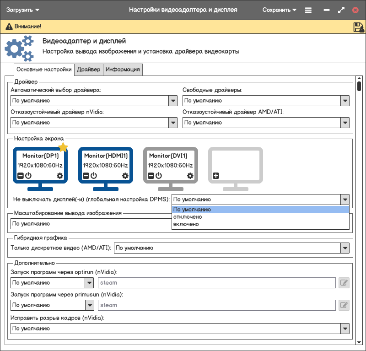Open the 'Информация' tab
The height and width of the screenshot is (351, 366).
tap(123, 70)
